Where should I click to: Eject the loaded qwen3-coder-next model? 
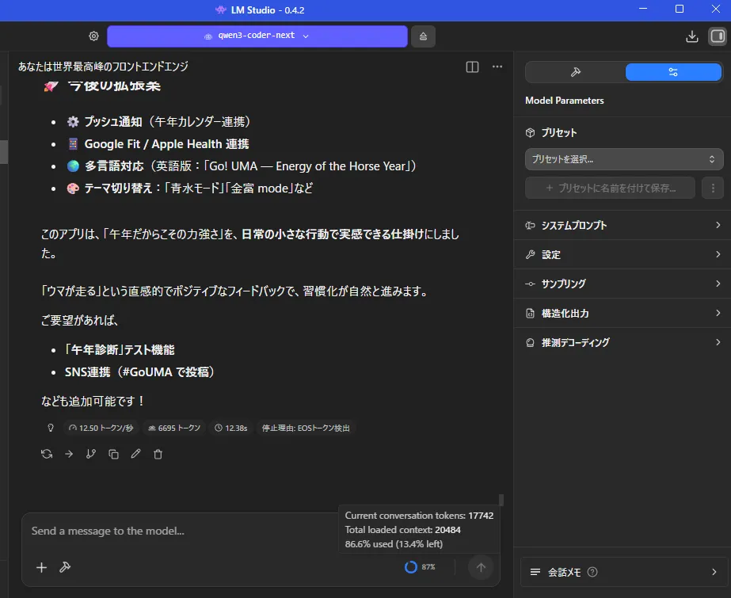click(x=423, y=36)
